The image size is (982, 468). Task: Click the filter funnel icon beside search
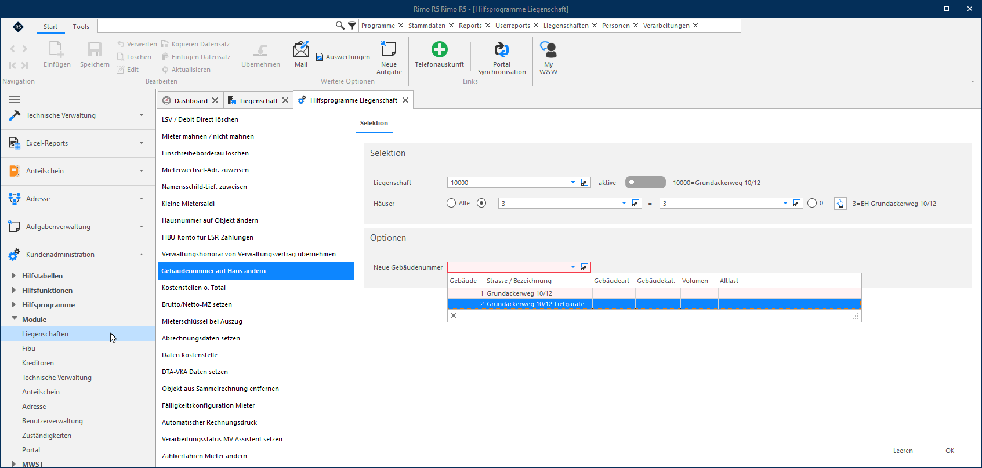point(352,26)
